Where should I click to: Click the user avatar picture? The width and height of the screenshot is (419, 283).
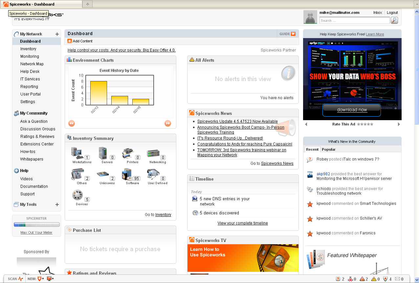pyautogui.click(x=310, y=17)
